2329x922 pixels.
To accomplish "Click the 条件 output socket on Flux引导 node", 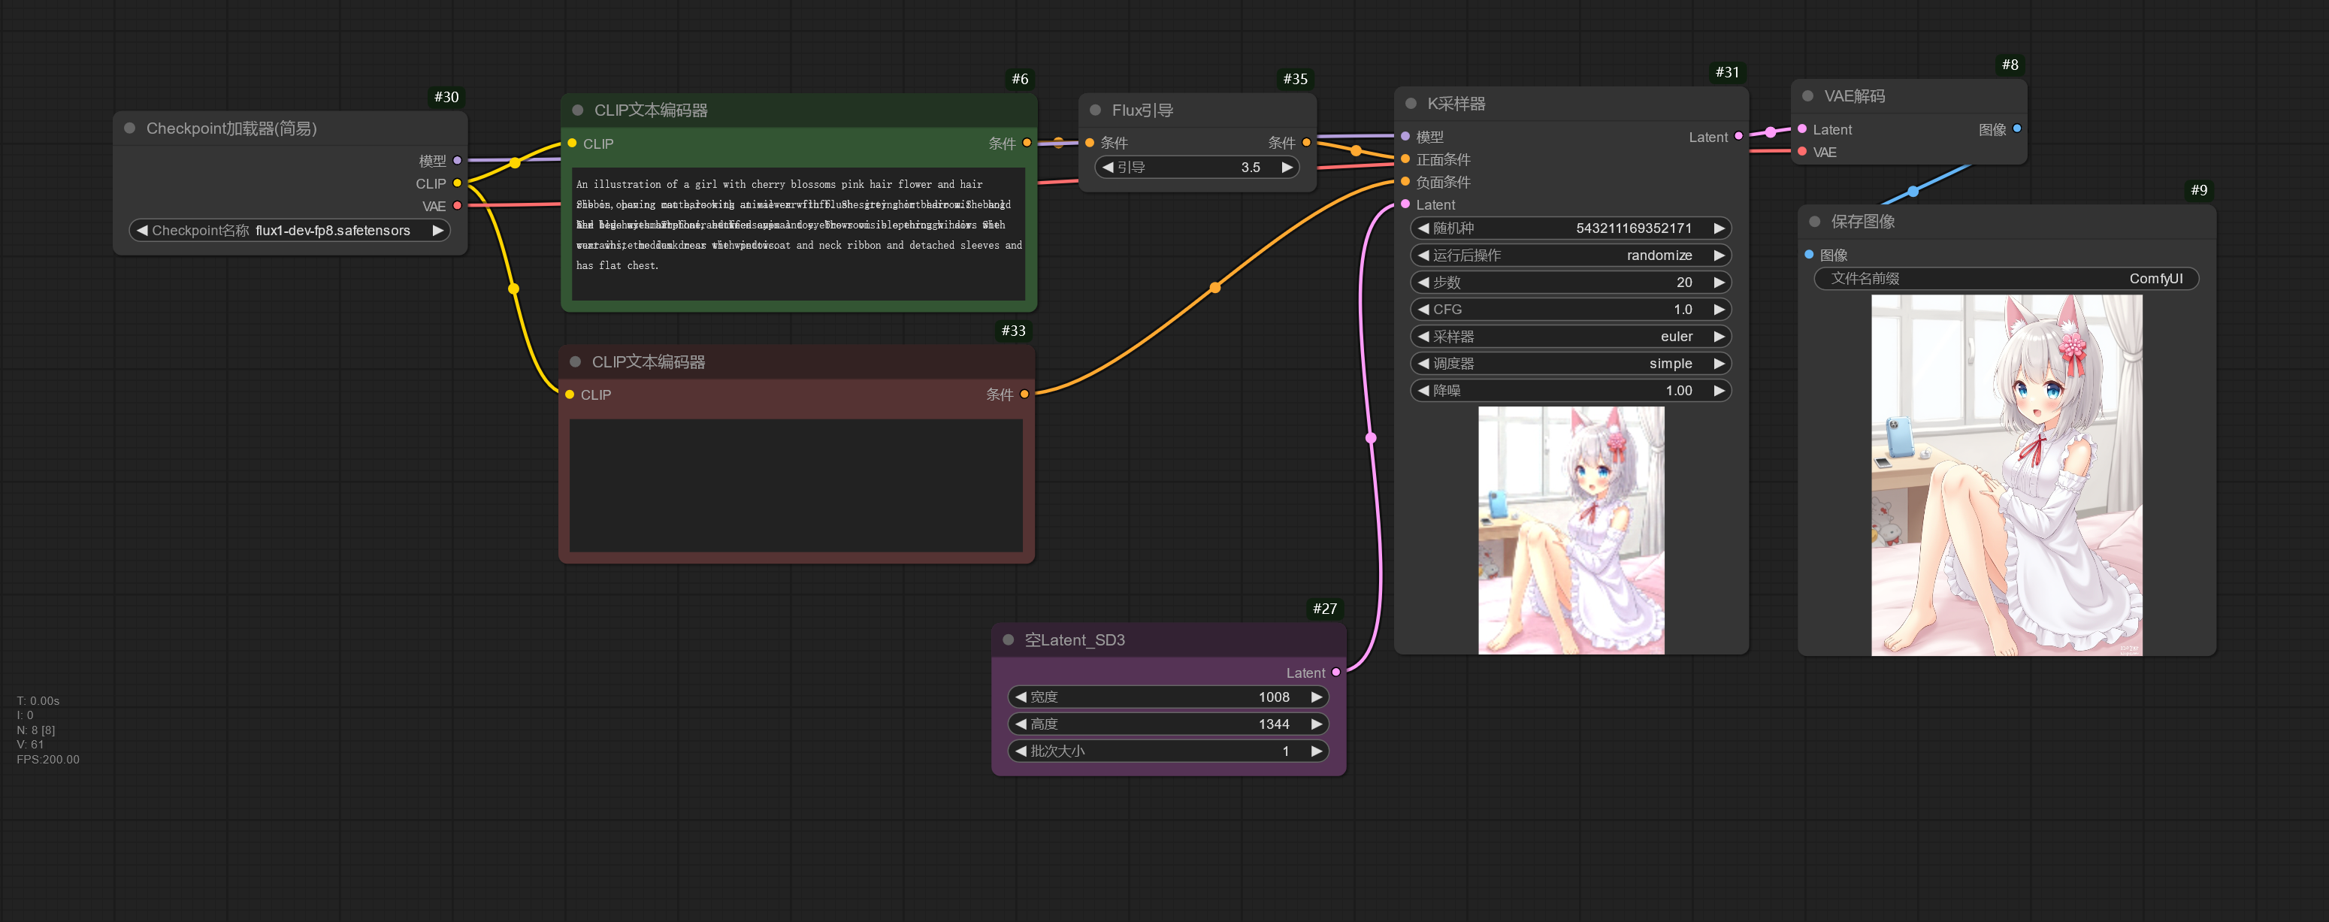I will (1305, 142).
